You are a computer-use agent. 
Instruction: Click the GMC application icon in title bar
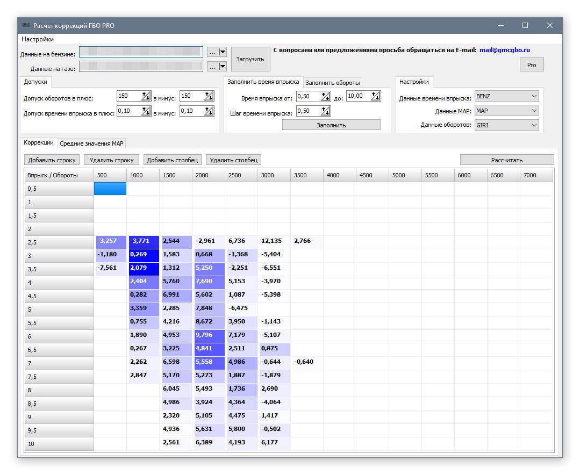pyautogui.click(x=26, y=25)
